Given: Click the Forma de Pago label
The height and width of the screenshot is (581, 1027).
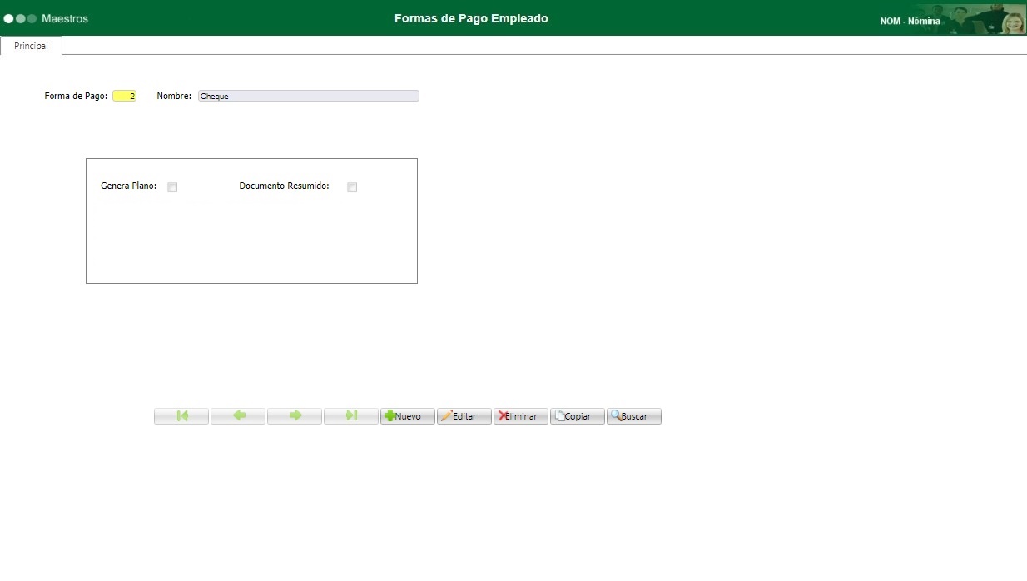Looking at the screenshot, I should point(76,96).
